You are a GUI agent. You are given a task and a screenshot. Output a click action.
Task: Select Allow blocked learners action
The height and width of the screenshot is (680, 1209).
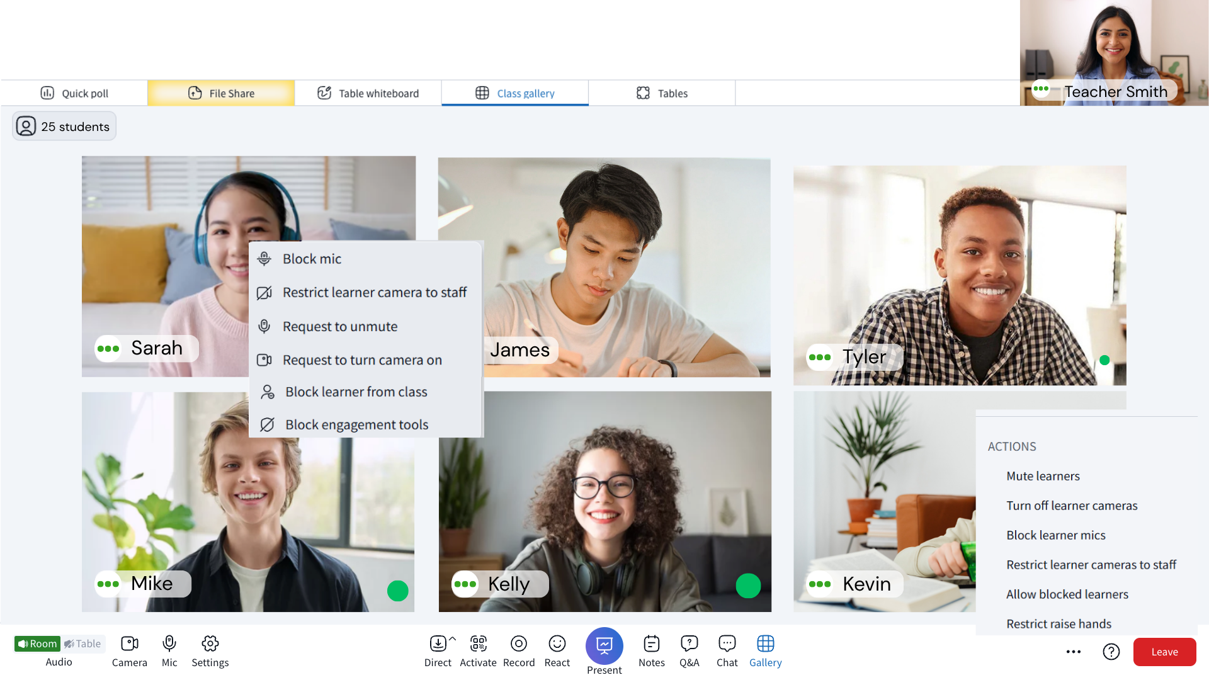[1067, 595]
